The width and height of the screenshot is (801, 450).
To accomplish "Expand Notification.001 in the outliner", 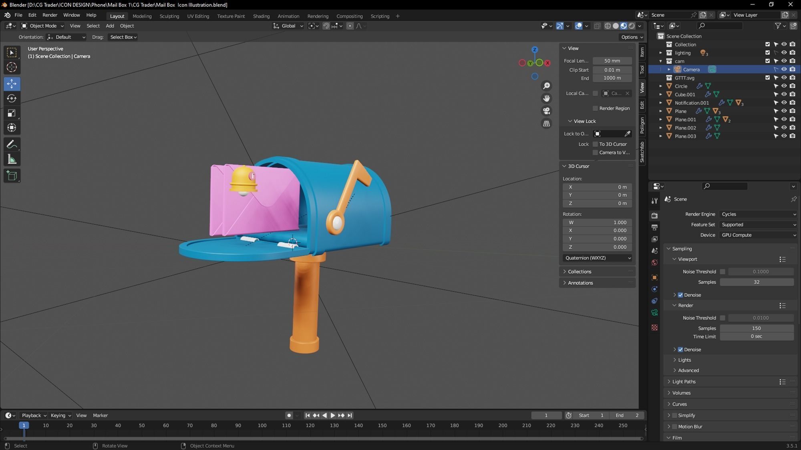I will point(661,103).
